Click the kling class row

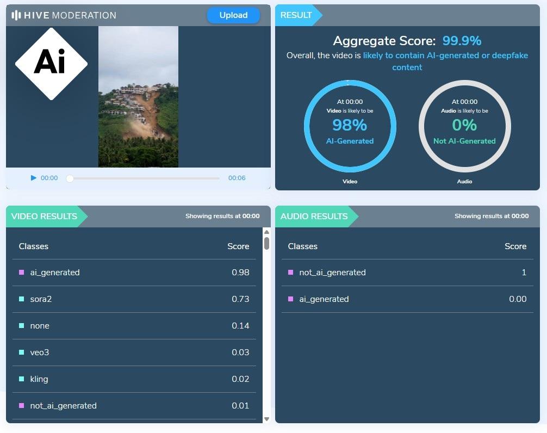[134, 379]
